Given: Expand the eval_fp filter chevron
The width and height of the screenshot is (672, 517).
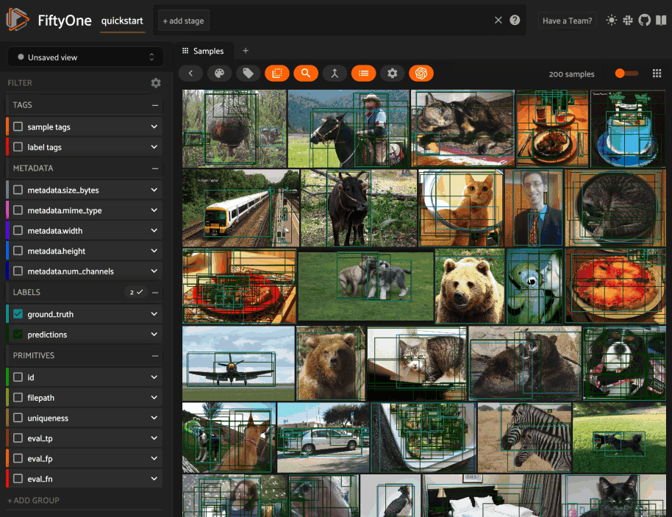Looking at the screenshot, I should click(x=154, y=459).
